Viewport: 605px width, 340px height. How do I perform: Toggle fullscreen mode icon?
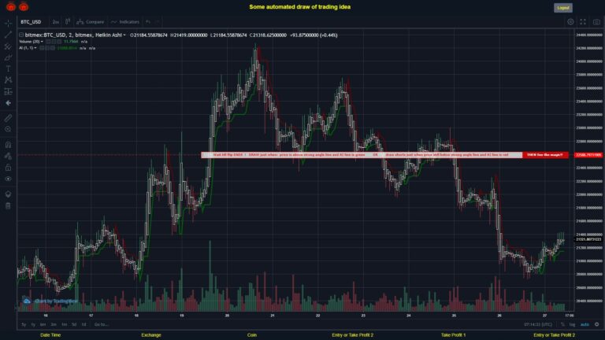click(583, 22)
